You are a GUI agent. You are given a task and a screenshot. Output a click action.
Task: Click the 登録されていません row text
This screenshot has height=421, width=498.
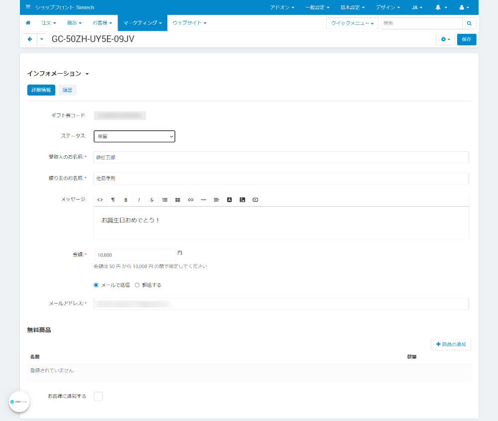click(52, 371)
